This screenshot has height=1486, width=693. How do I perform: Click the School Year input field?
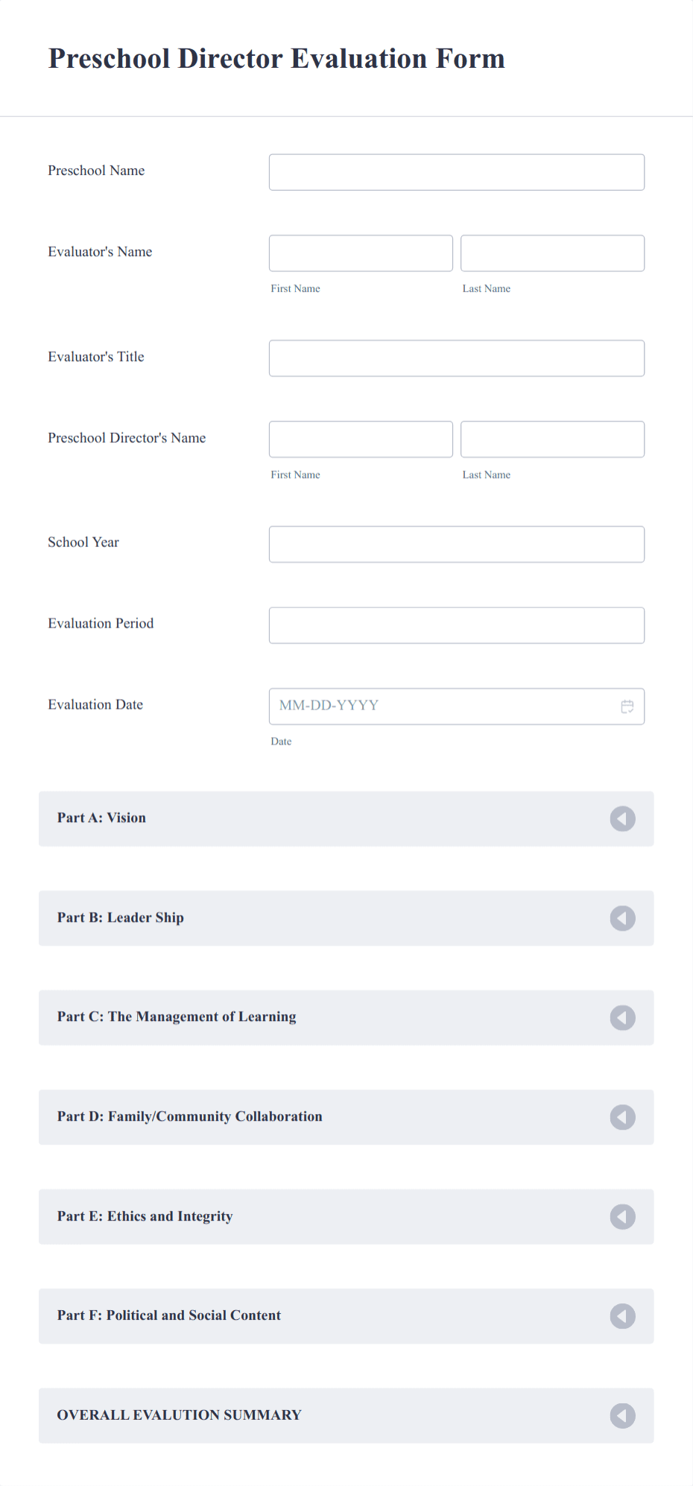pos(456,543)
